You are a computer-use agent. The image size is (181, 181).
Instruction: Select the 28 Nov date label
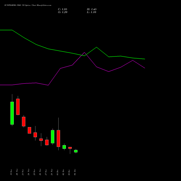52,172
